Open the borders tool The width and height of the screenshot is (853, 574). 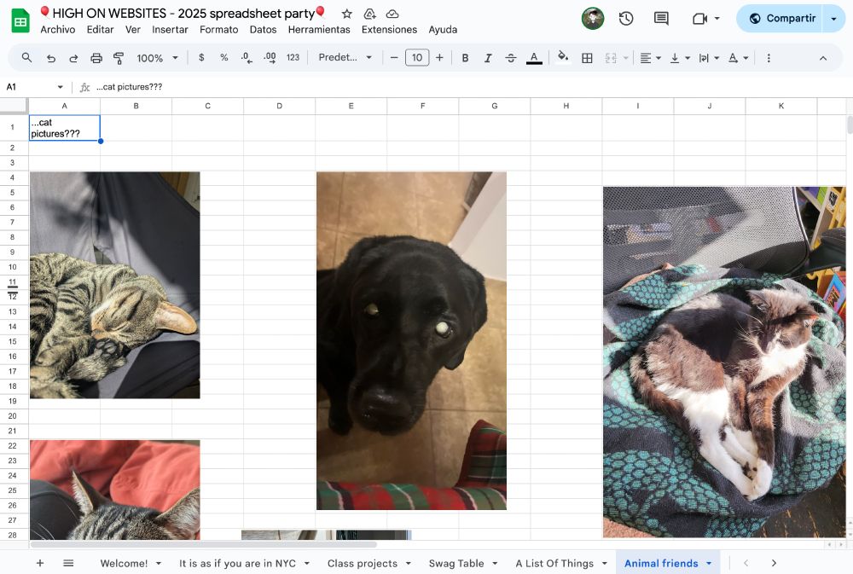tap(587, 58)
